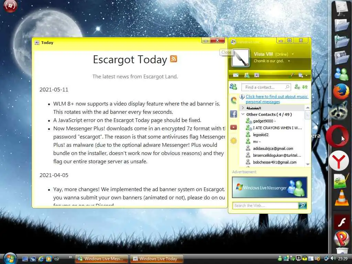Expand the hidden quick launch chevron
The height and width of the screenshot is (264, 352).
tap(70, 257)
